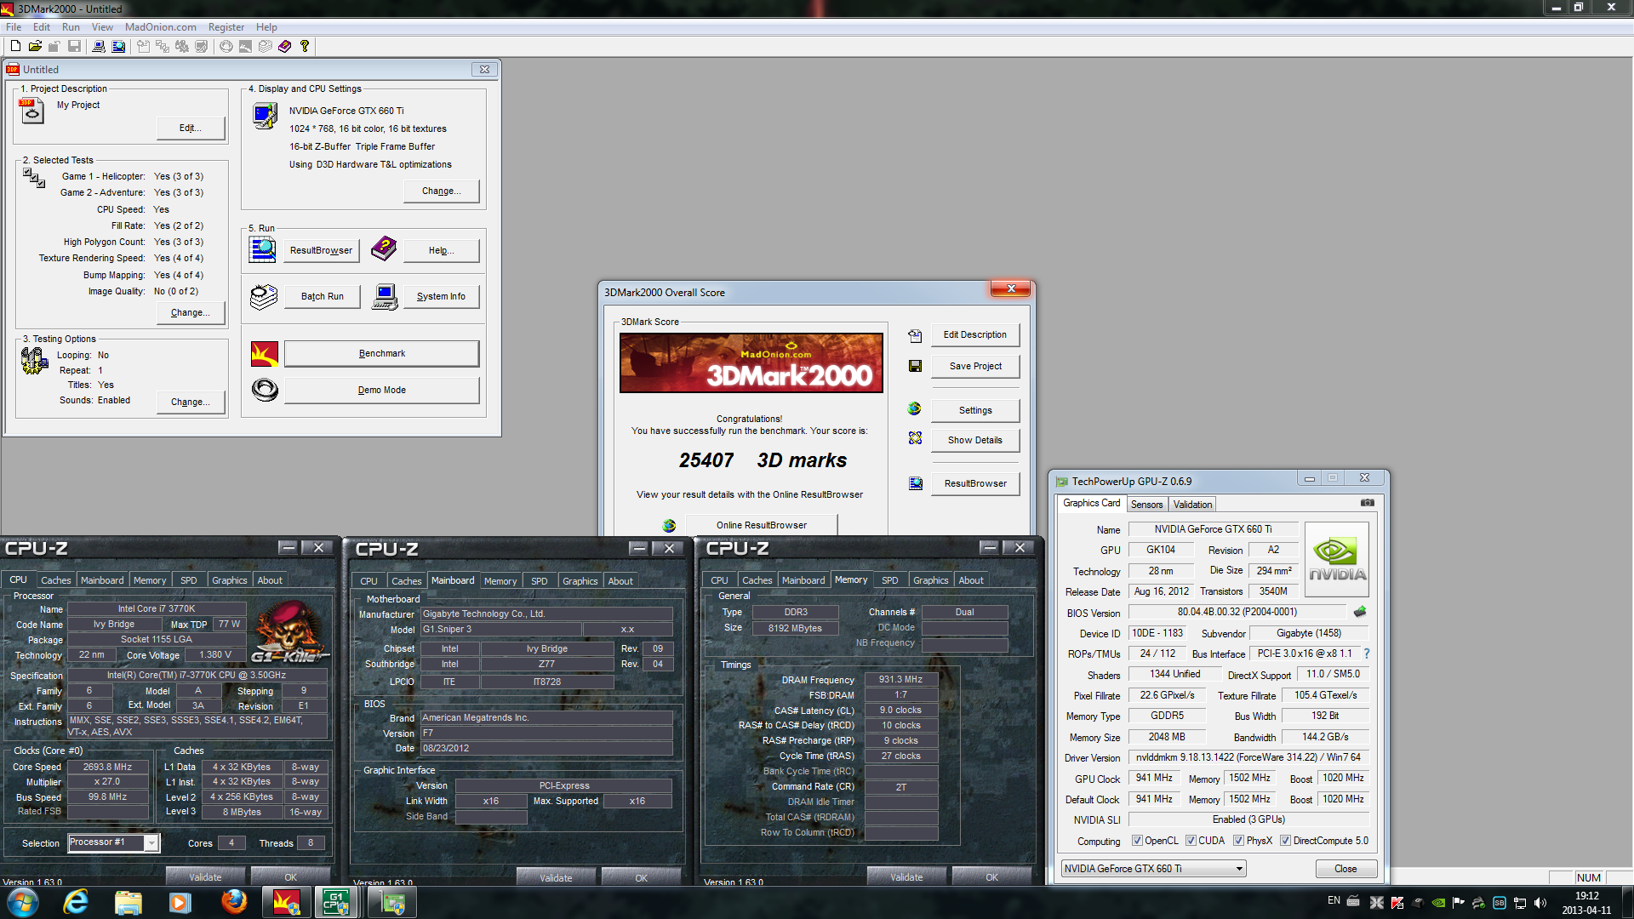1634x919 pixels.
Task: Click the globe icon beside Online ResultBrowser
Action: (x=669, y=526)
